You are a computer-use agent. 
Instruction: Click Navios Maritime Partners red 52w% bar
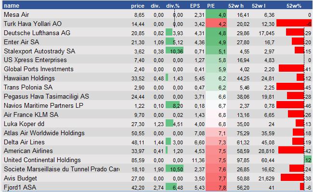coord(290,105)
